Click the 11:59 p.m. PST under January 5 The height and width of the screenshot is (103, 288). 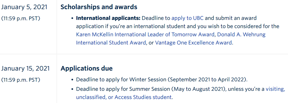(21, 19)
